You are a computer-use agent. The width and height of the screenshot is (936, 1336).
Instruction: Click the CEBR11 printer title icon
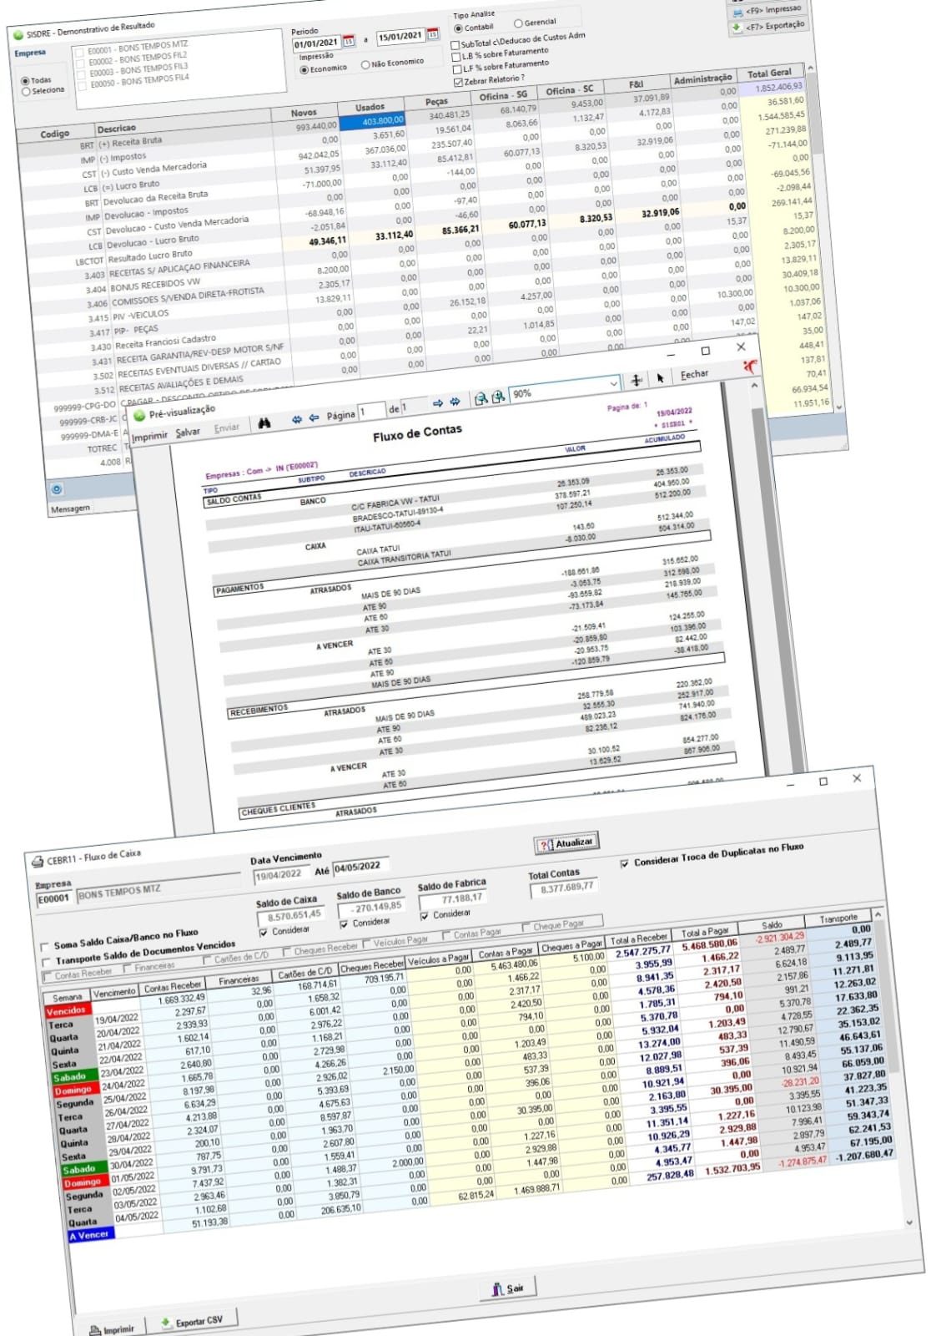click(37, 862)
